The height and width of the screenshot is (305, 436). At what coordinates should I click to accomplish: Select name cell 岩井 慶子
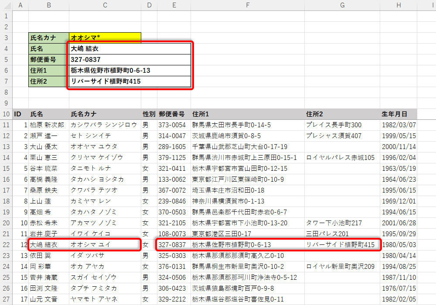[x=49, y=234]
